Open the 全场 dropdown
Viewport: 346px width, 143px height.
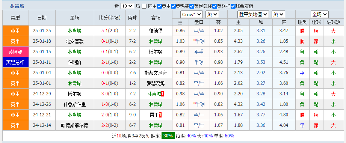click(x=320, y=15)
